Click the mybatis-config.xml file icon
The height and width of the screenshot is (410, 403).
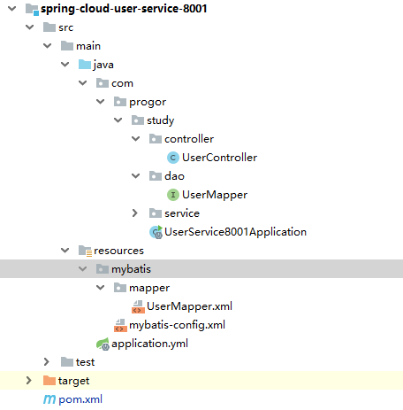coord(120,325)
